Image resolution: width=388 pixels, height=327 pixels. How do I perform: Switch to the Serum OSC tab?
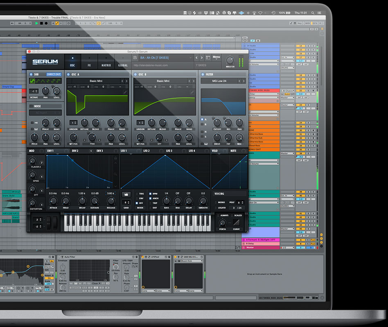click(x=72, y=62)
